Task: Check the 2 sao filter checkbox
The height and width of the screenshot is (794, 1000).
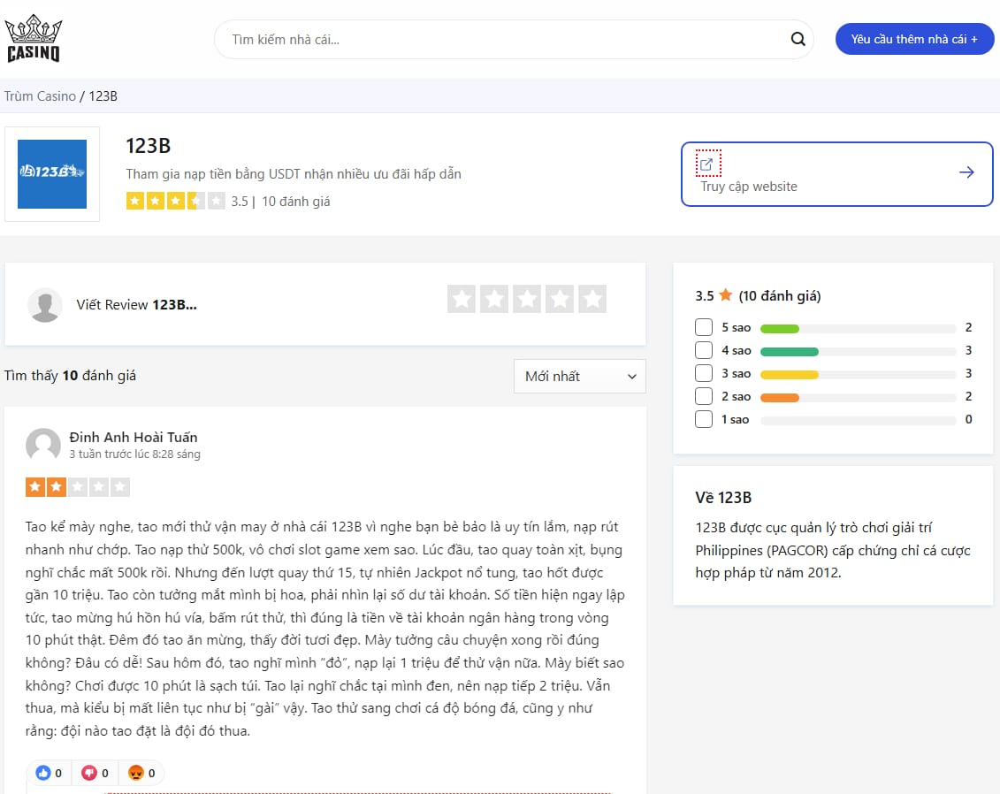Action: click(704, 396)
